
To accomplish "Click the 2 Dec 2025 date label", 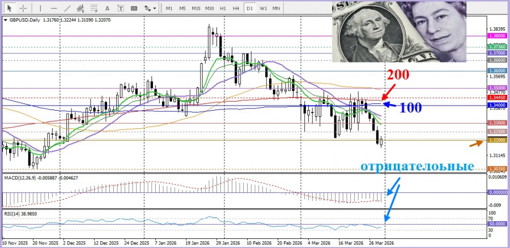I will click(74, 243).
